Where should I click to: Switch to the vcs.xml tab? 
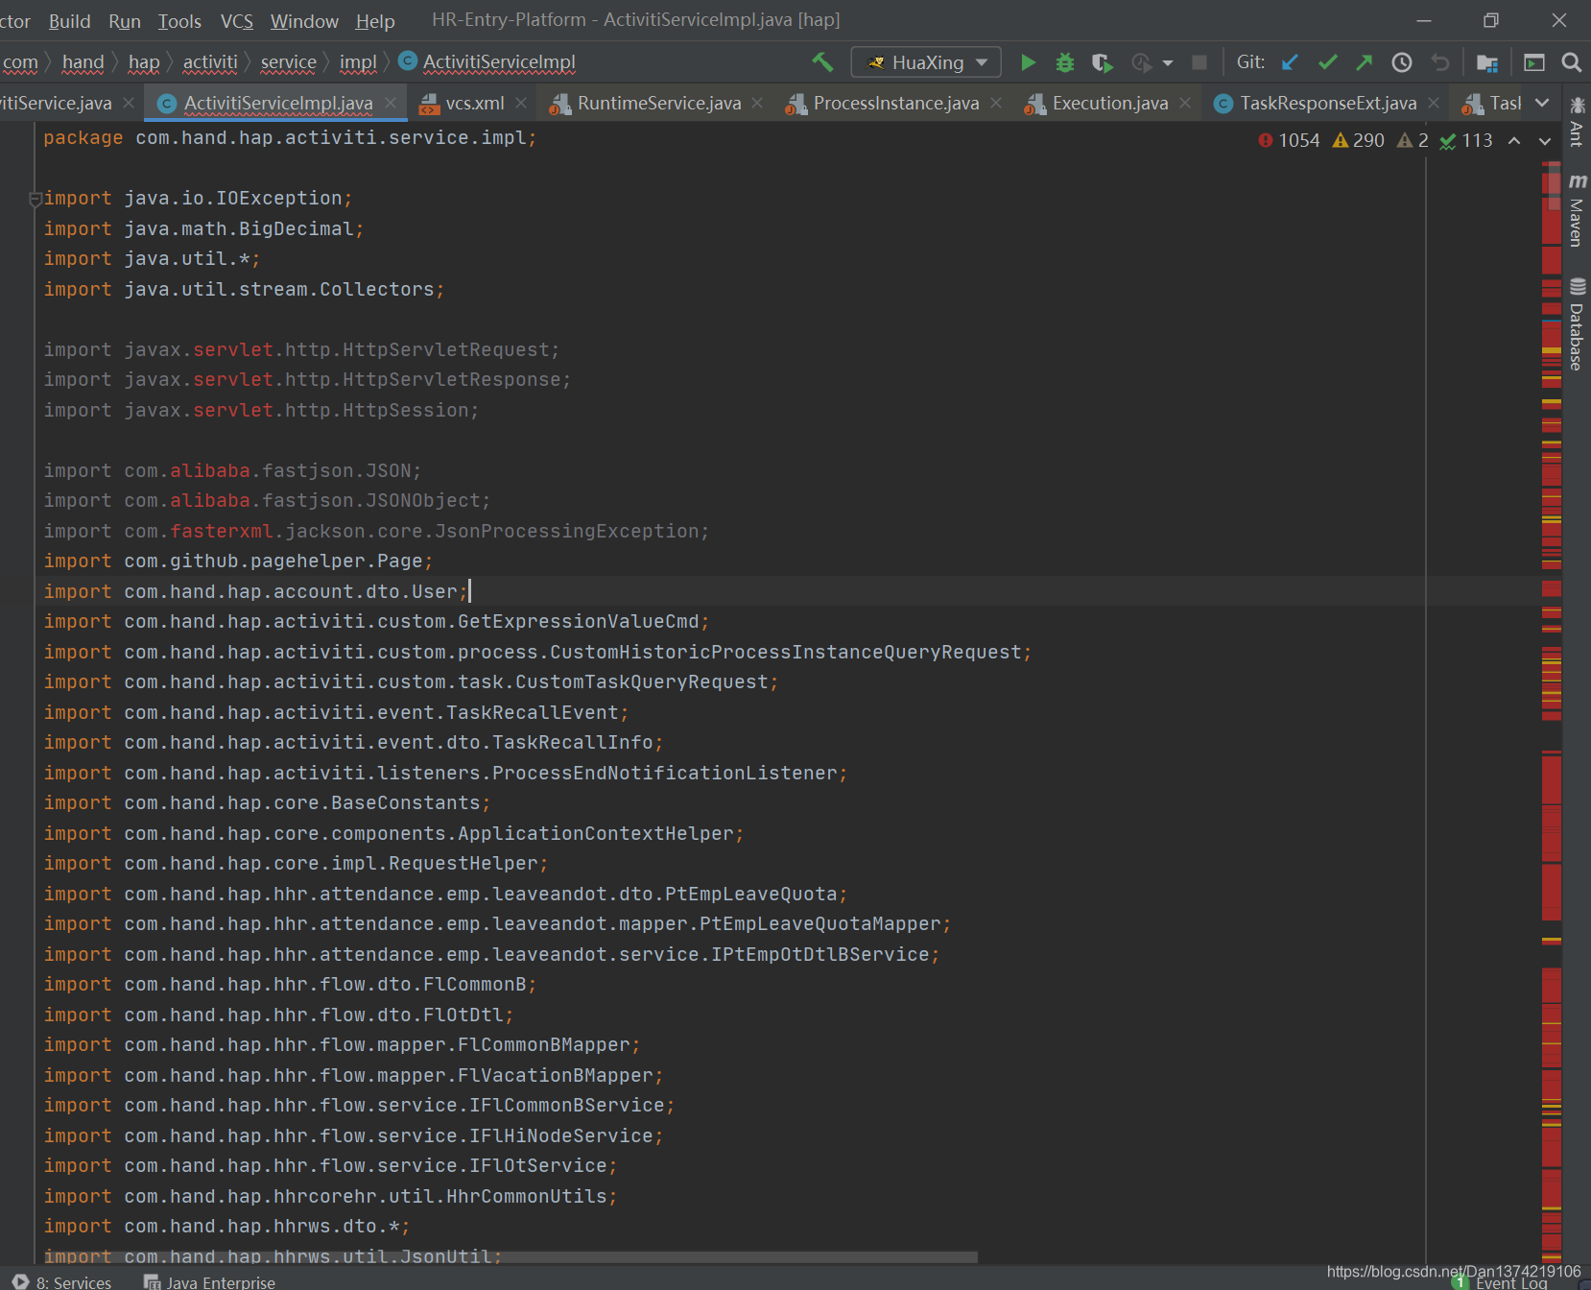pos(474,104)
